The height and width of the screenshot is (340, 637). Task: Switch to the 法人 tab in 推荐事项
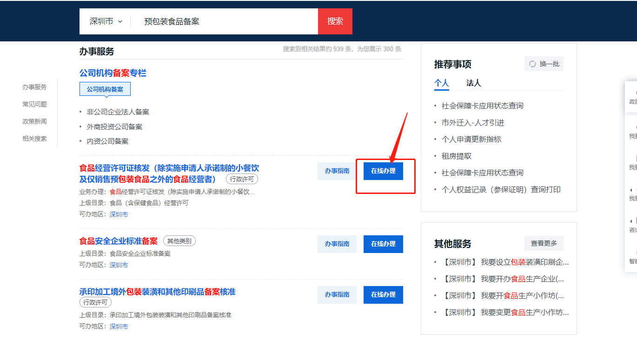(473, 83)
